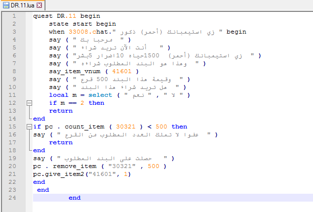Screen dimensions: 313x212
Task: Click the 'begin' keyword at end of line 3
Action: [236, 32]
